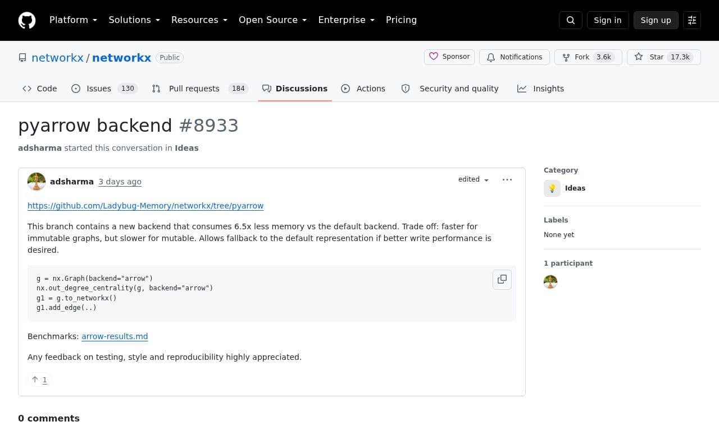719x426 pixels.
Task: Open adsharma's avatar in the post header
Action: click(37, 182)
